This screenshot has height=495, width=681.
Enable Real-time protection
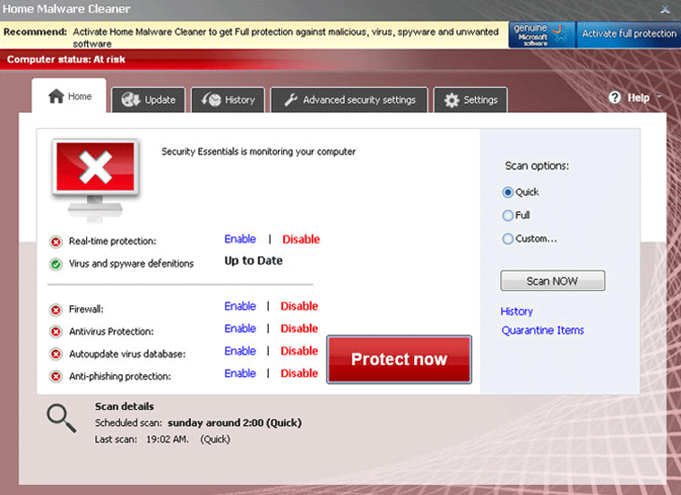tap(240, 239)
